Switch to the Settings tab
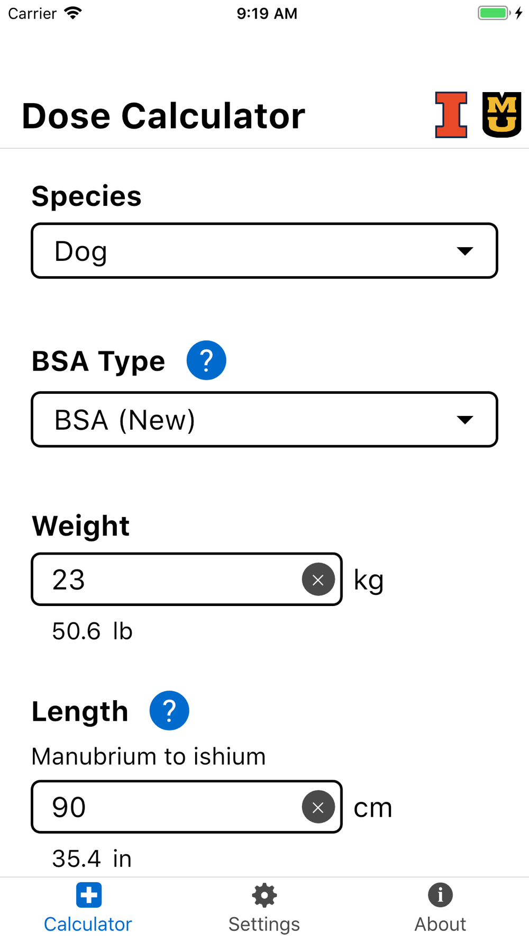 point(264,909)
